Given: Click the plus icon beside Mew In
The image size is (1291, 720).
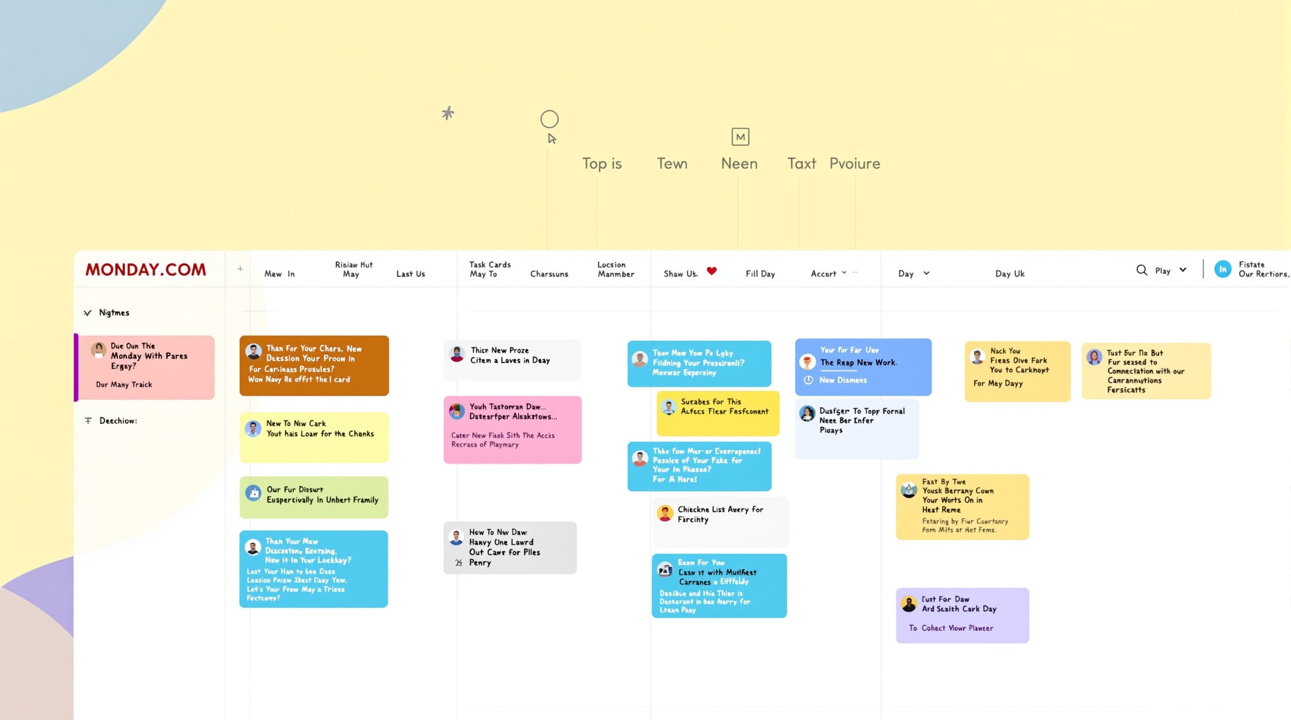Looking at the screenshot, I should (241, 269).
